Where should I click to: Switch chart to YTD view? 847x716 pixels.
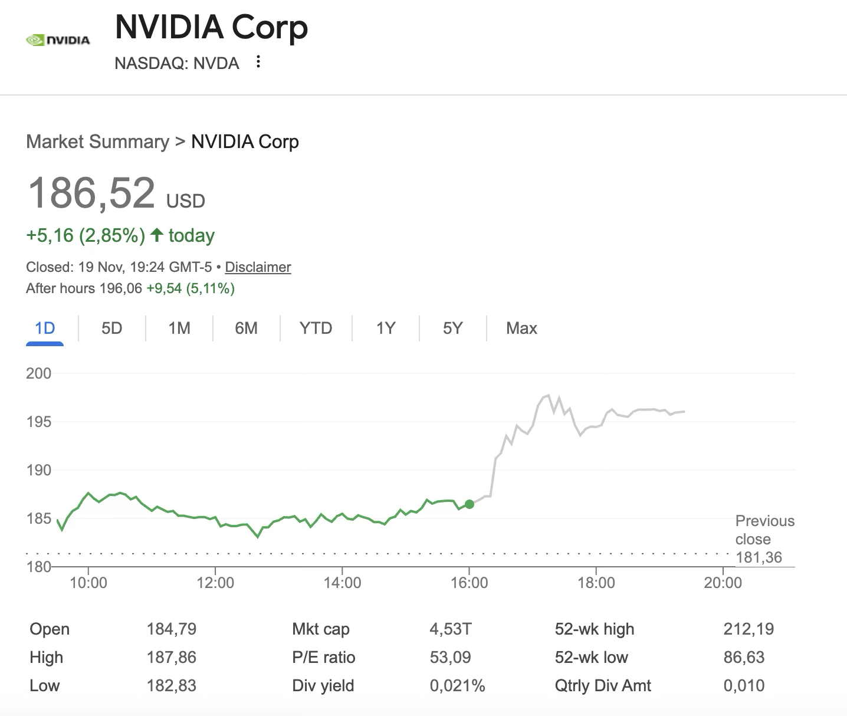tap(316, 328)
